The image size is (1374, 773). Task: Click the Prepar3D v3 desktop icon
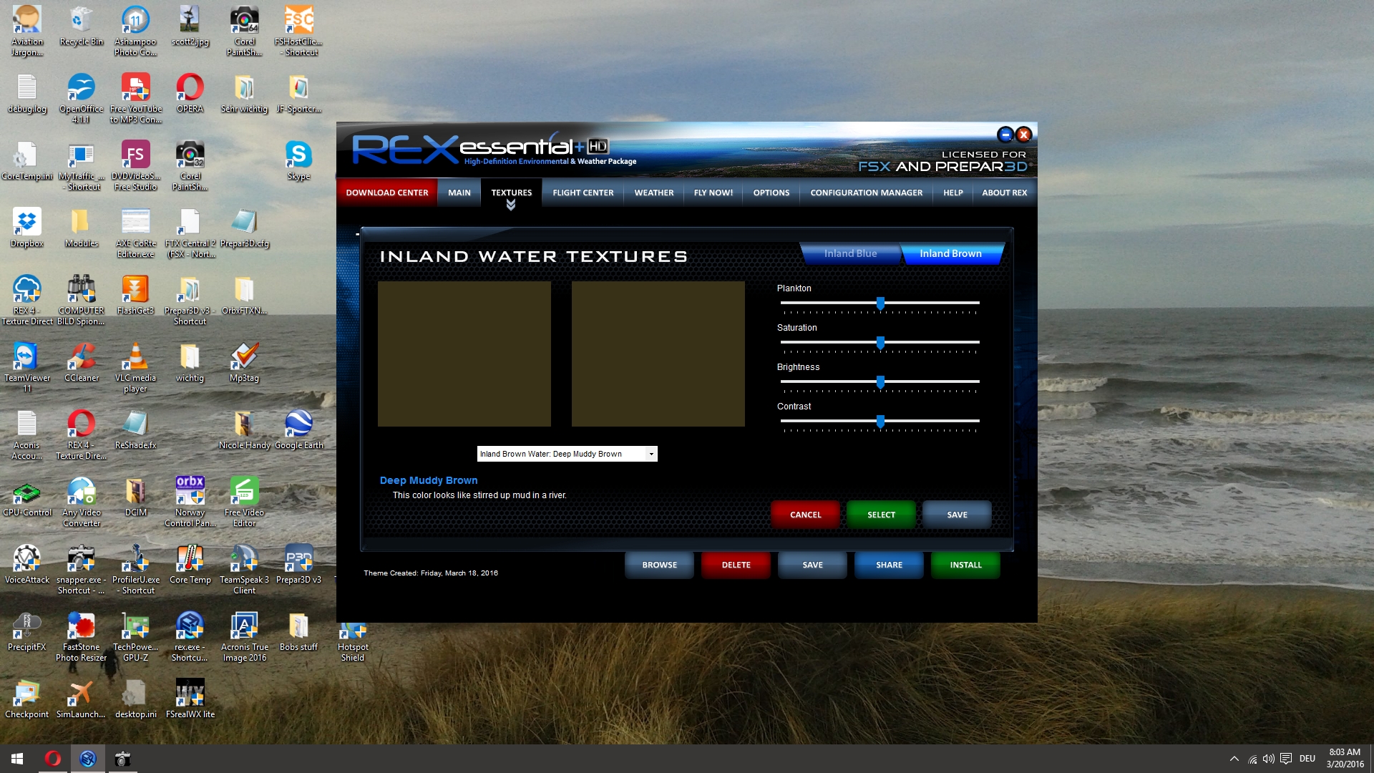[298, 564]
